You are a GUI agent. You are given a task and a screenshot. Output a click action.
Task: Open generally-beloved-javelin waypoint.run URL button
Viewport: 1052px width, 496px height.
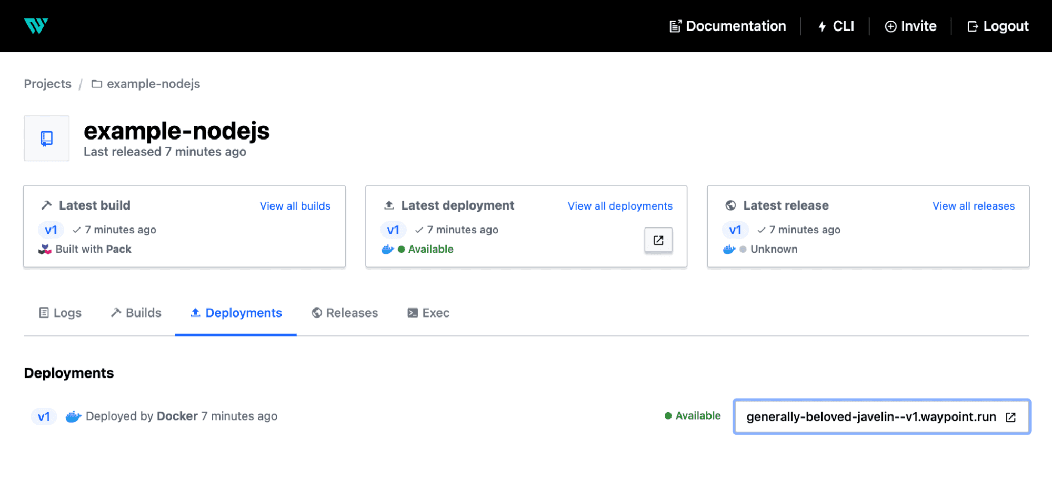coord(881,417)
